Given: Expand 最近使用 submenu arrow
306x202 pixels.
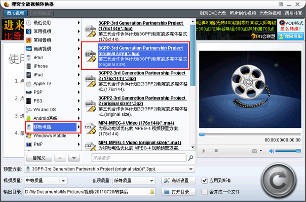Looking at the screenshot, I should pos(78,23).
